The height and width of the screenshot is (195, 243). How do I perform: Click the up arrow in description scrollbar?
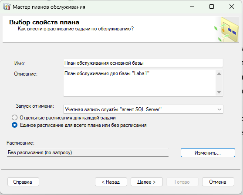219,74
